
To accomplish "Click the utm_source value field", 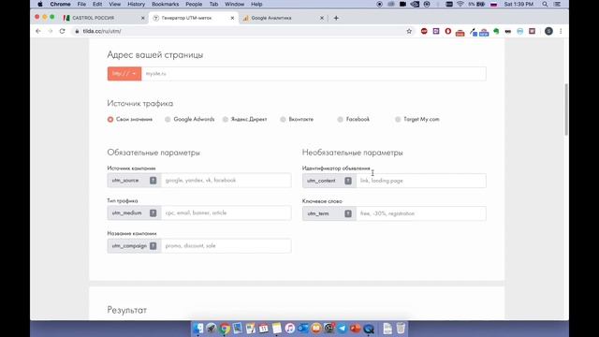I will click(x=226, y=181).
